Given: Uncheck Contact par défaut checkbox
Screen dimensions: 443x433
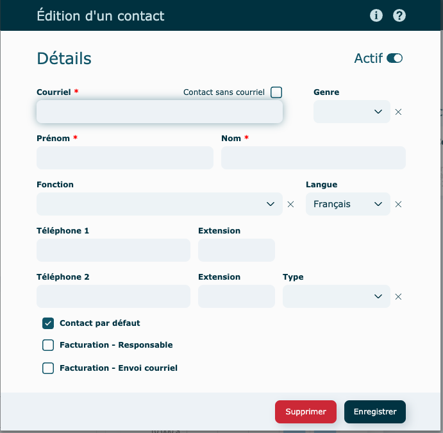Looking at the screenshot, I should point(48,323).
